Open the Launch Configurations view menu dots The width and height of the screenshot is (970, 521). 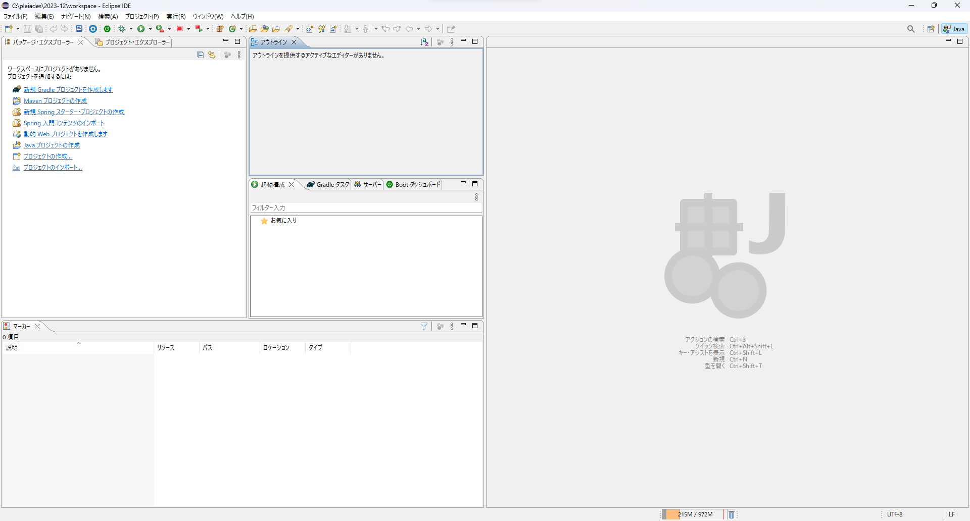click(476, 197)
